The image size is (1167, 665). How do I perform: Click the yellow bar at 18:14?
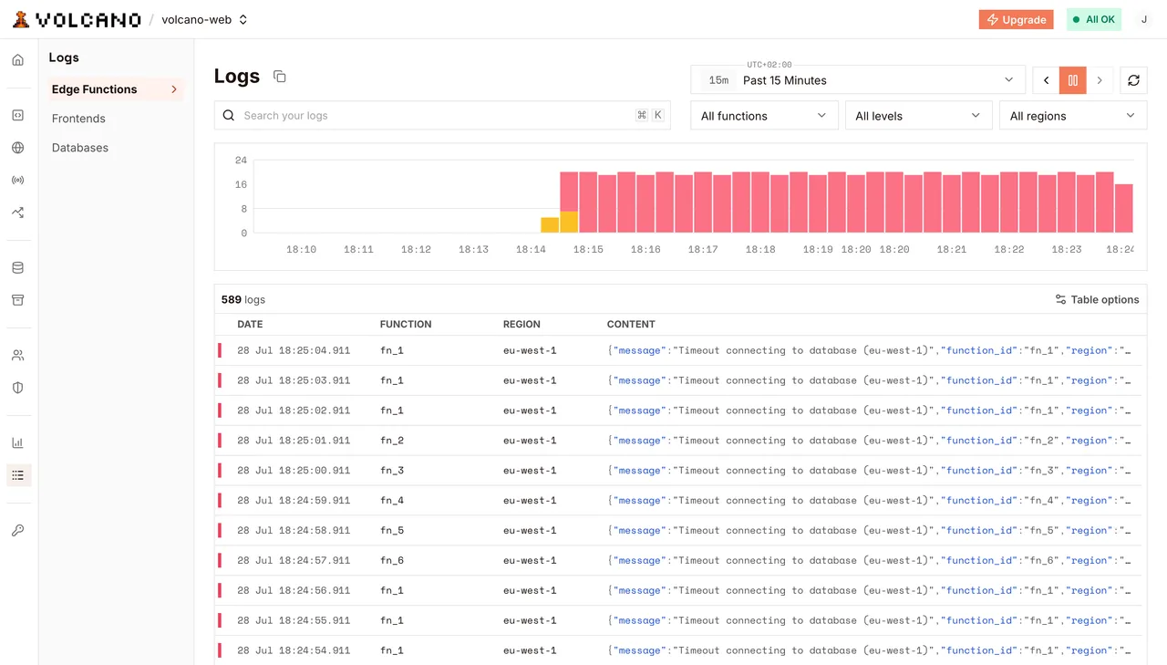550,225
